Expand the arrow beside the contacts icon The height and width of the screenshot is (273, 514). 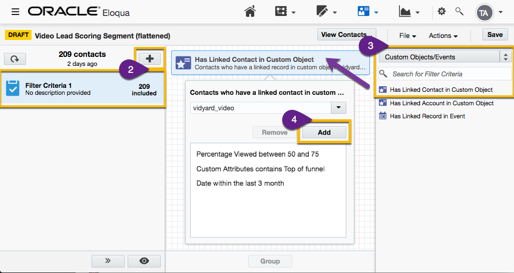376,13
